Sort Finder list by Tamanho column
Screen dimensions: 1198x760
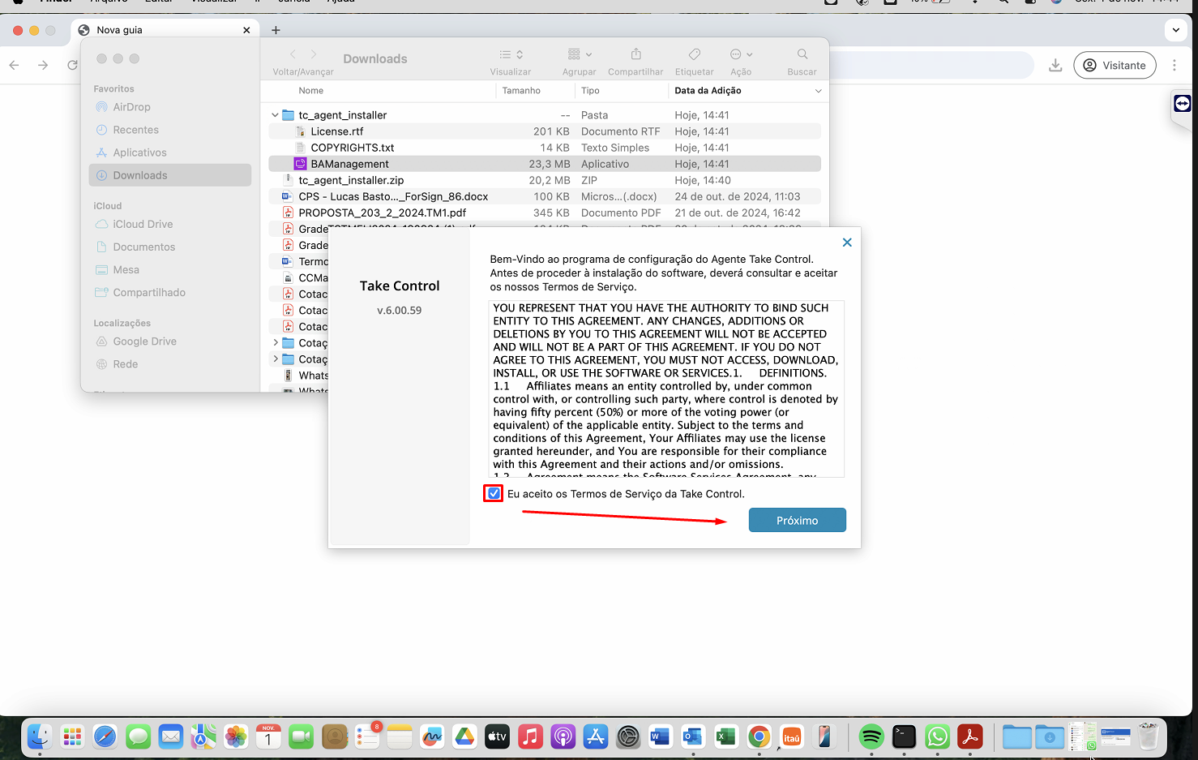point(521,91)
